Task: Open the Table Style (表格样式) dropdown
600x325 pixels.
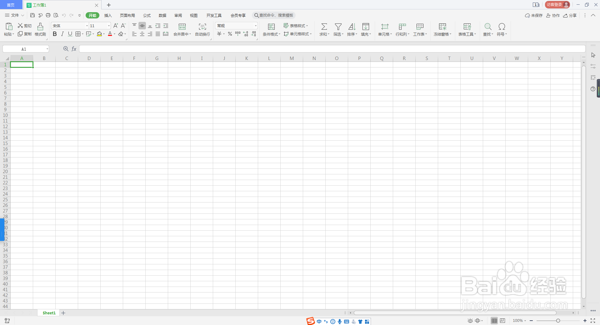Action: tap(296, 26)
